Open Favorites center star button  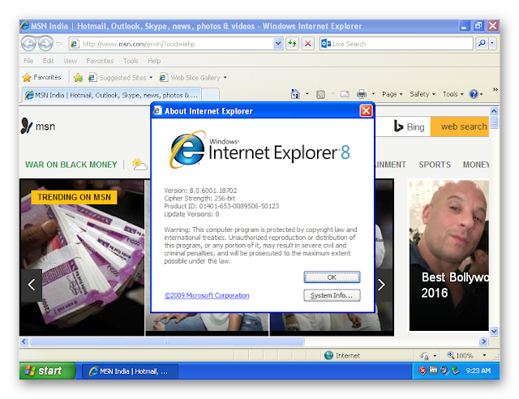point(41,78)
